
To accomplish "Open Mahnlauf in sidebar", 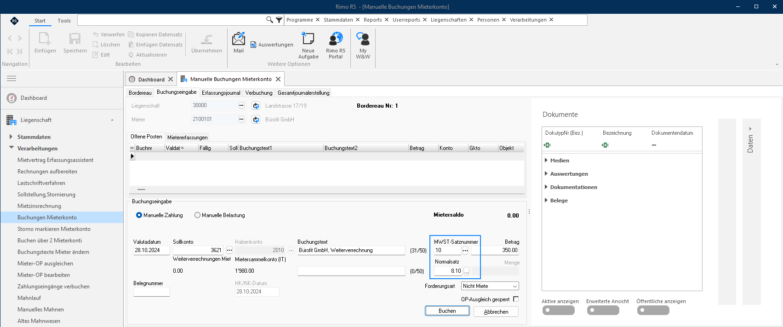I will 29,298.
